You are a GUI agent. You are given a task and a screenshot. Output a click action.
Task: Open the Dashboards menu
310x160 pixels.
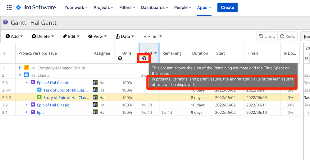(155, 7)
